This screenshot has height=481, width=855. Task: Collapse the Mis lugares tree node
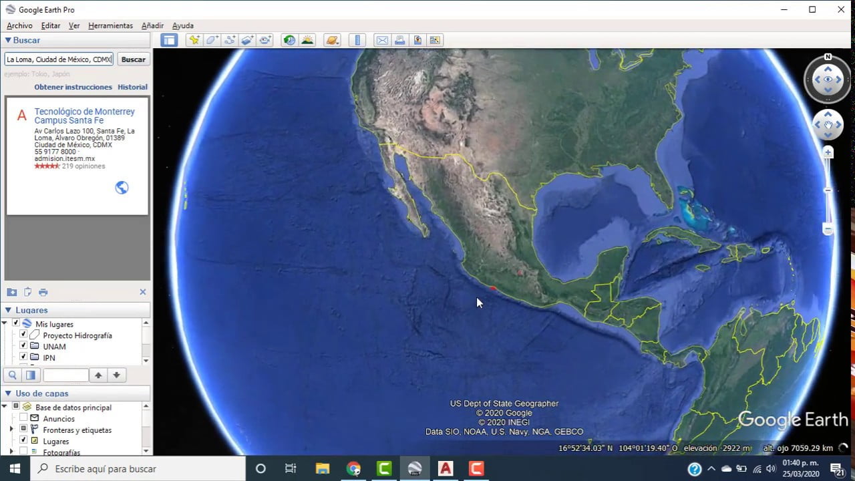click(x=5, y=323)
